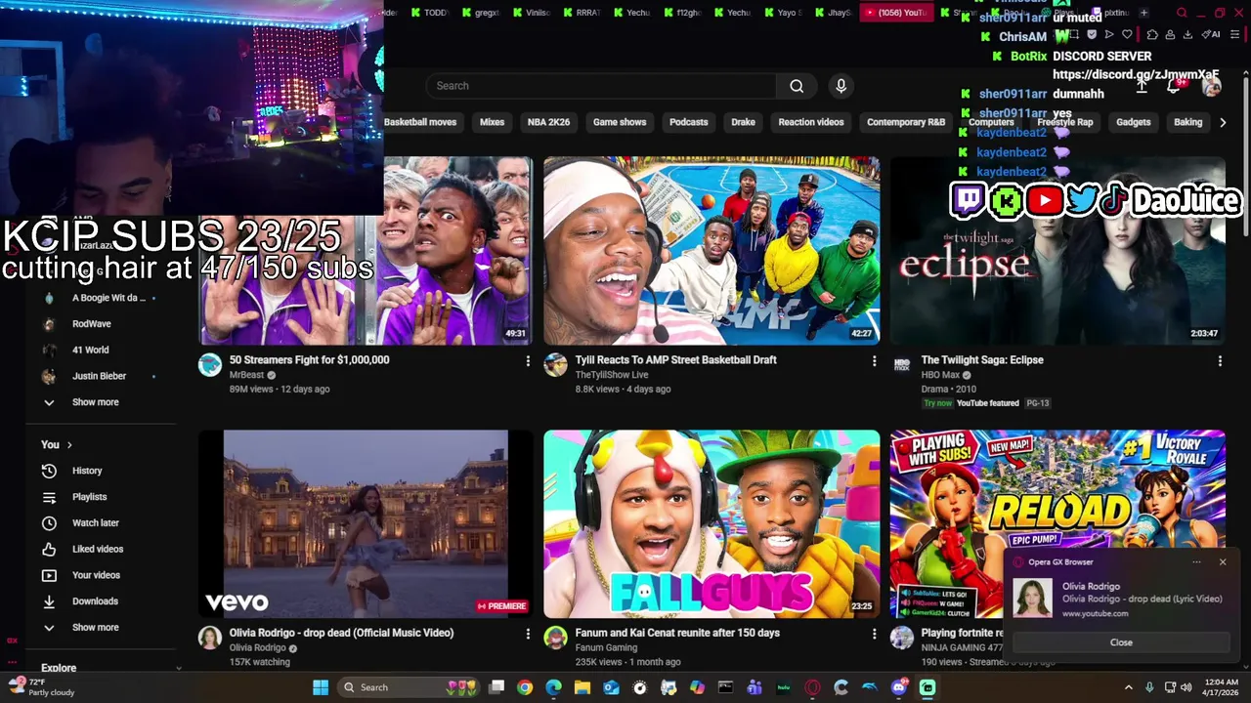
Task: Show hidden system tray icons
Action: (1128, 687)
